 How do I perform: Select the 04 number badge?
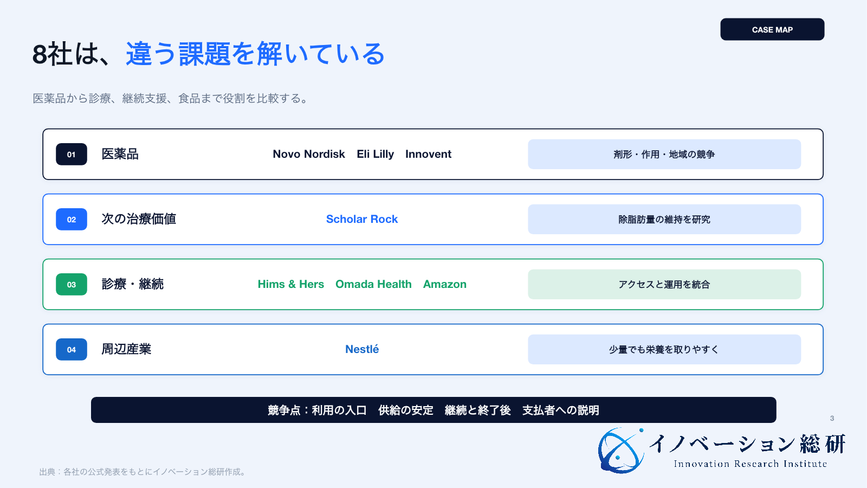click(72, 350)
